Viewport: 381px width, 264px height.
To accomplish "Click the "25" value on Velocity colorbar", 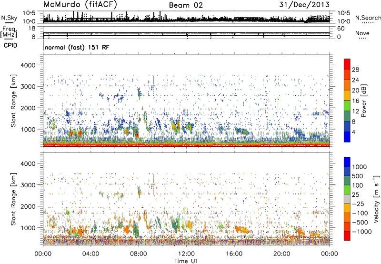I will pos(355,195).
